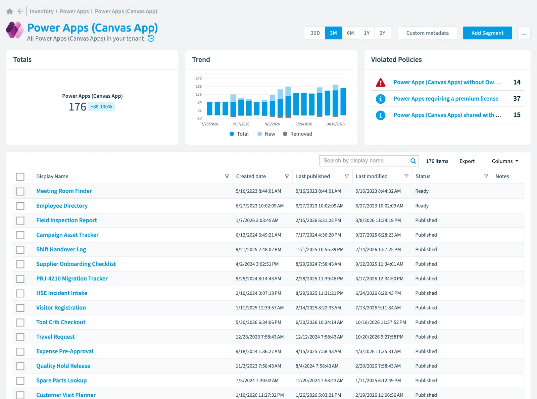Check the Employee Directory row checkbox
The width and height of the screenshot is (537, 399).
pyautogui.click(x=20, y=206)
